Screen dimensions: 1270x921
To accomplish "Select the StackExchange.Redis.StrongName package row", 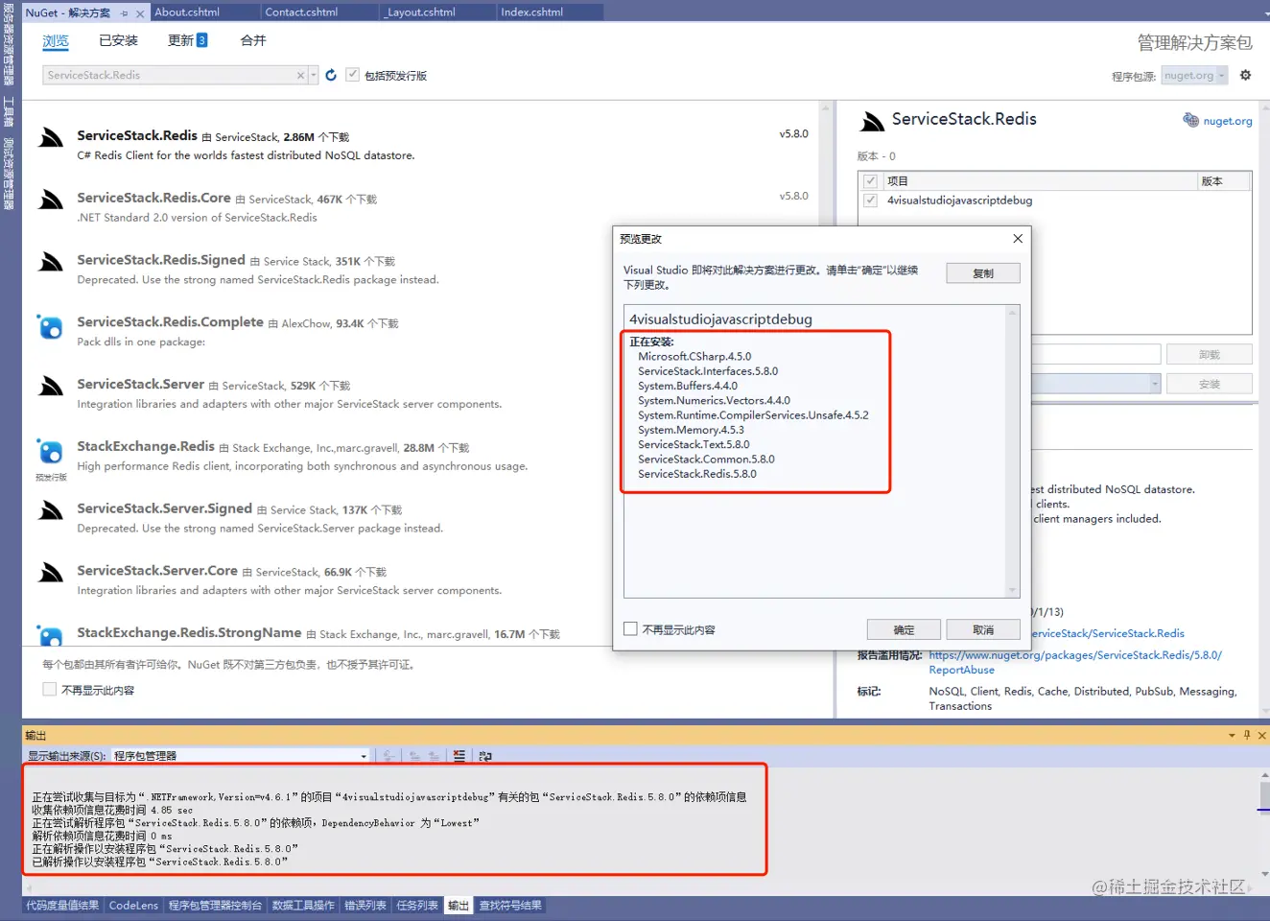I will coord(422,633).
